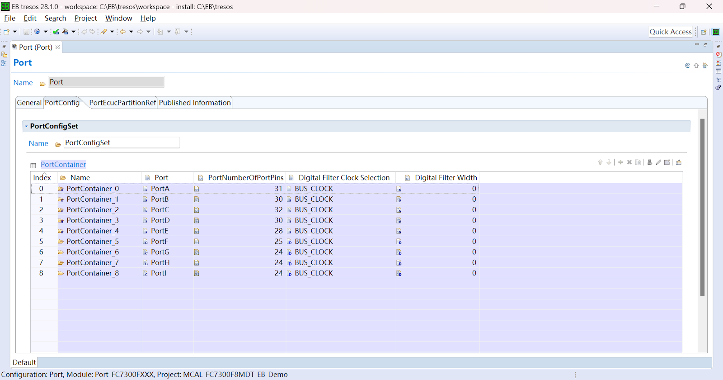This screenshot has height=380, width=723.
Task: Click the highlighter search toolbar icon
Action: point(104,32)
